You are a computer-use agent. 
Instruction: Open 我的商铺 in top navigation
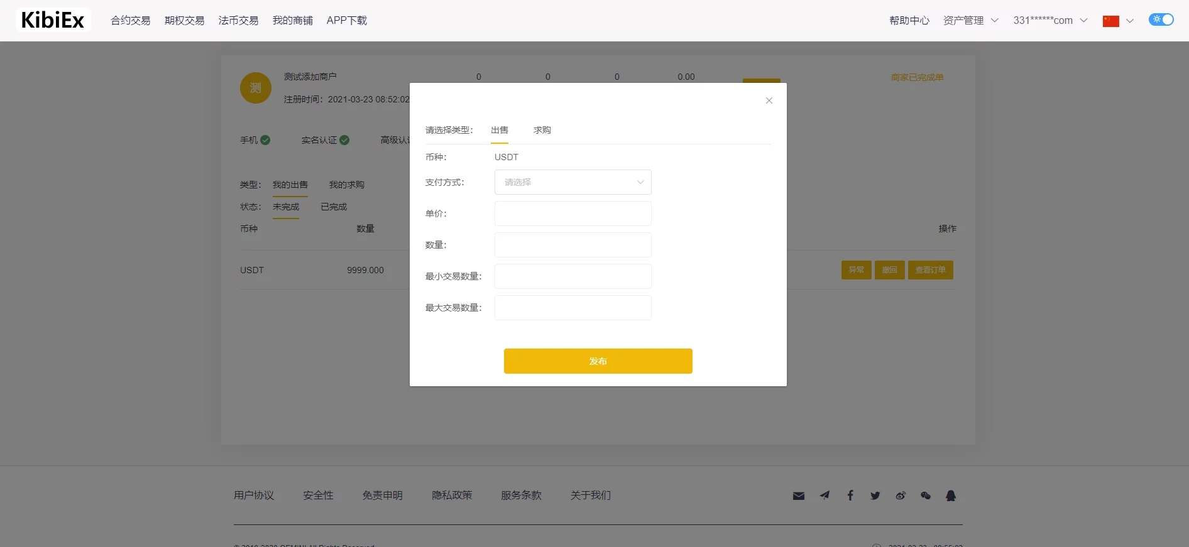click(293, 20)
